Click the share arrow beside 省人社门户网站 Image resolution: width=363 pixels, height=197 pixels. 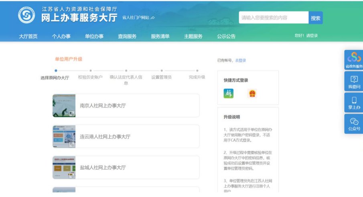(x=153, y=18)
